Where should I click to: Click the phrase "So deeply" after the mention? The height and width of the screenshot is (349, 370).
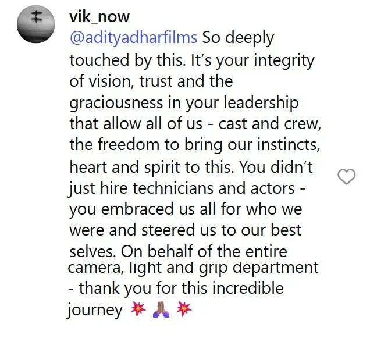point(238,38)
